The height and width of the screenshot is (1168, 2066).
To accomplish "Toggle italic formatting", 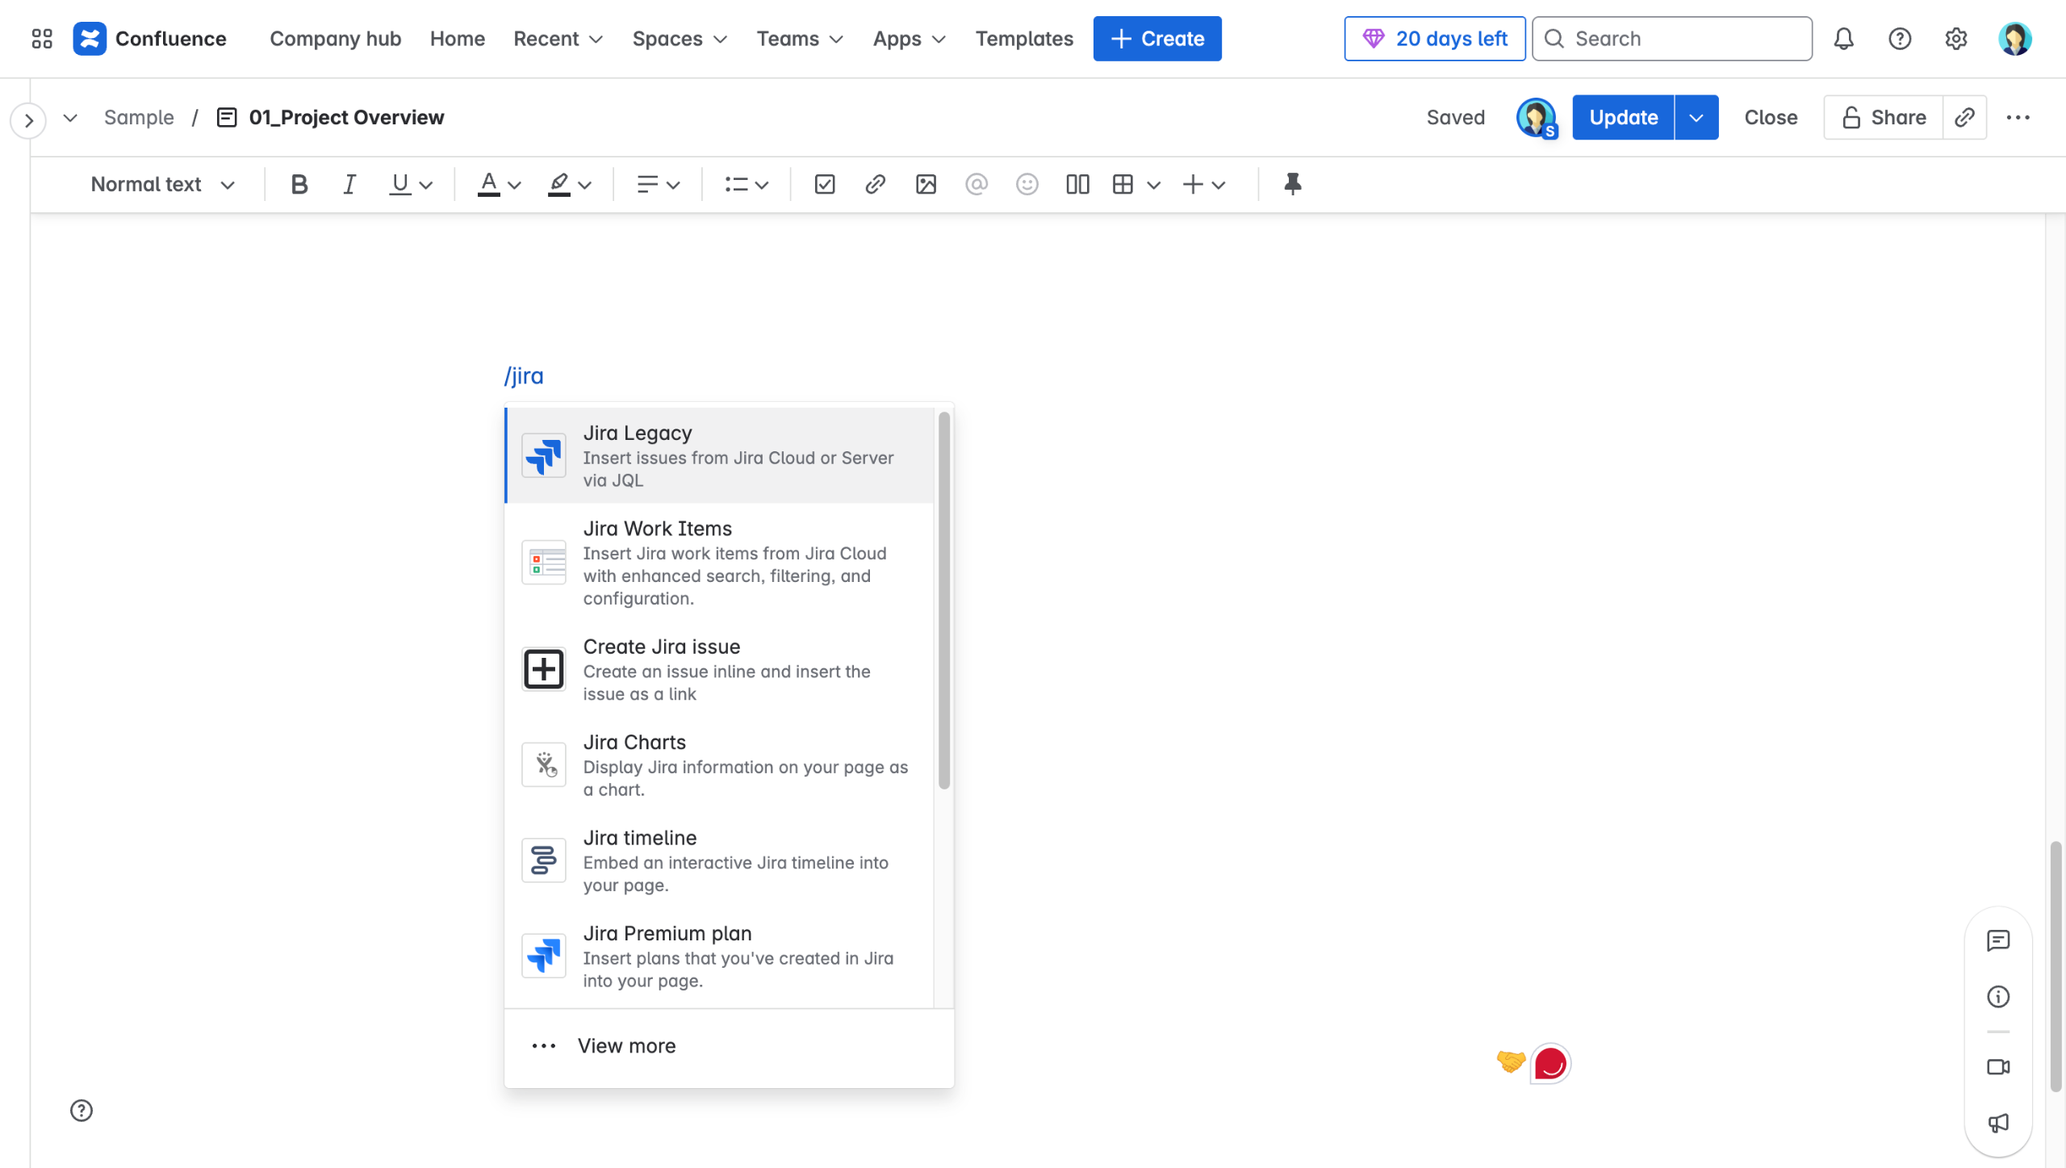I will click(x=349, y=184).
